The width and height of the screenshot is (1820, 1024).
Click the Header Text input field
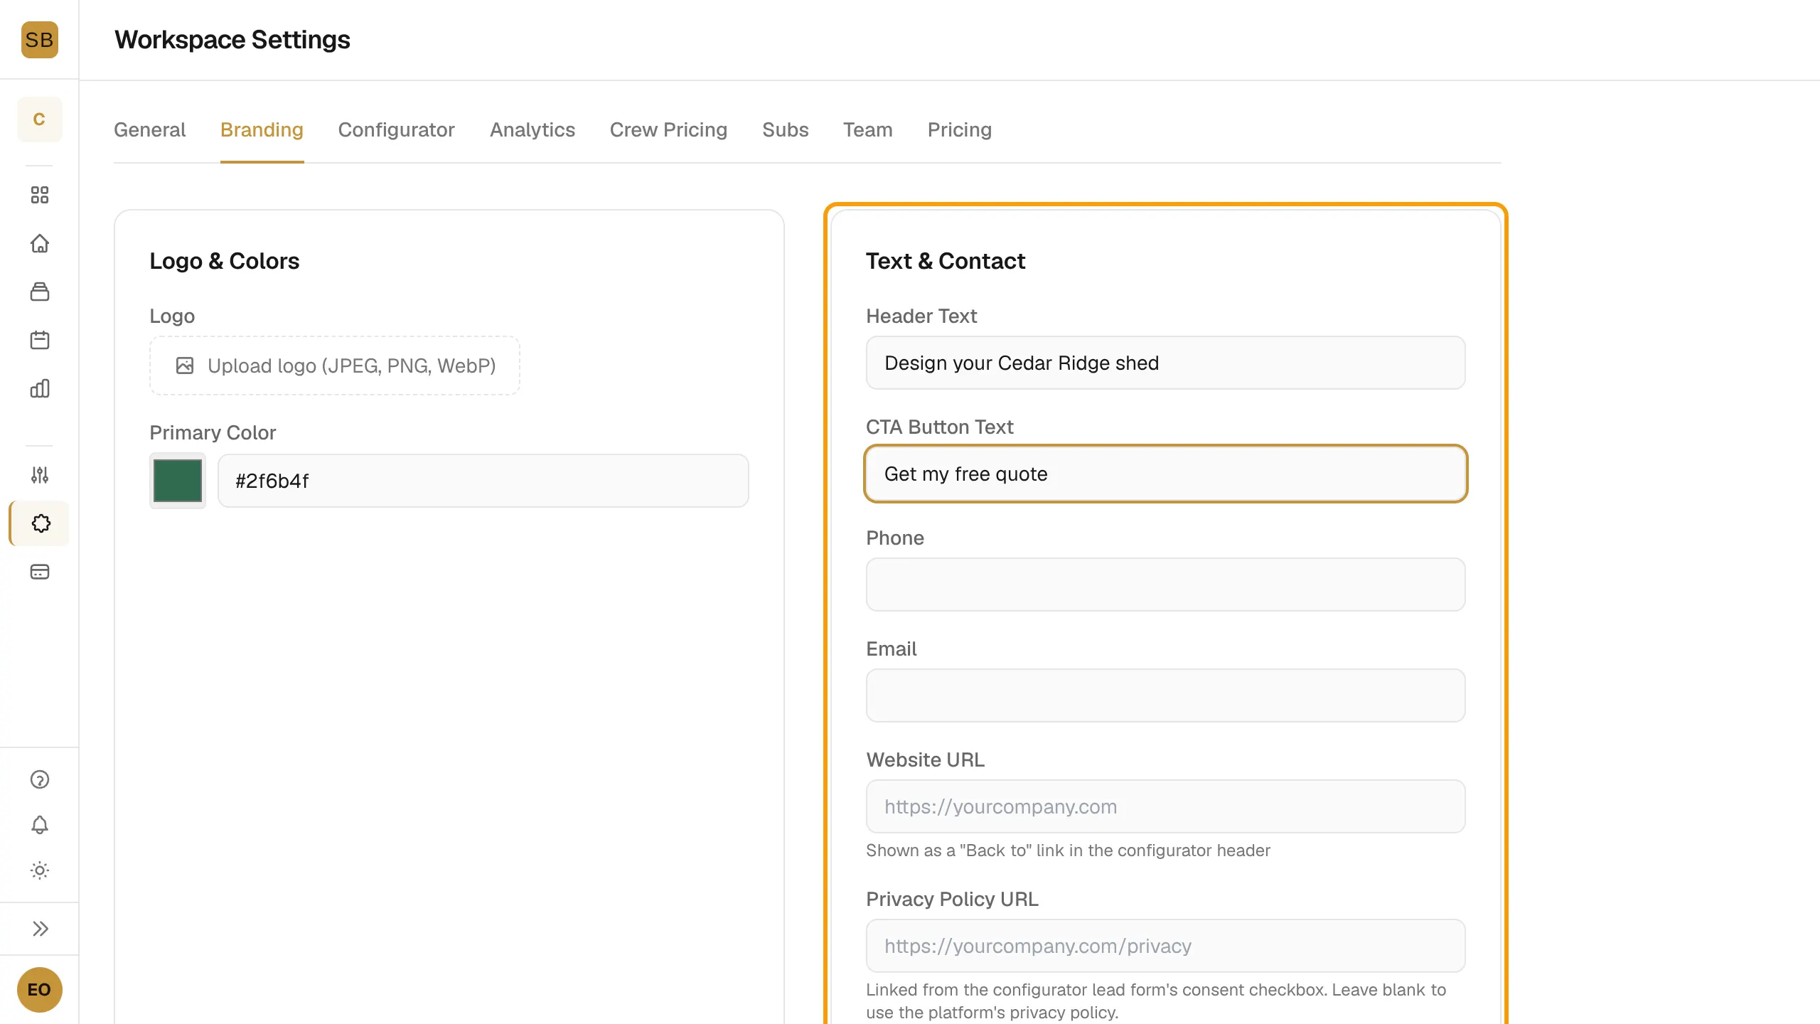click(1165, 363)
